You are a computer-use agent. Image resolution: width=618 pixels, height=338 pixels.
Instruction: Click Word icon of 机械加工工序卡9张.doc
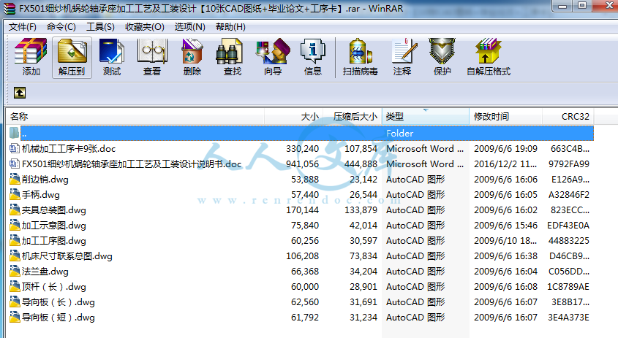click(x=14, y=148)
